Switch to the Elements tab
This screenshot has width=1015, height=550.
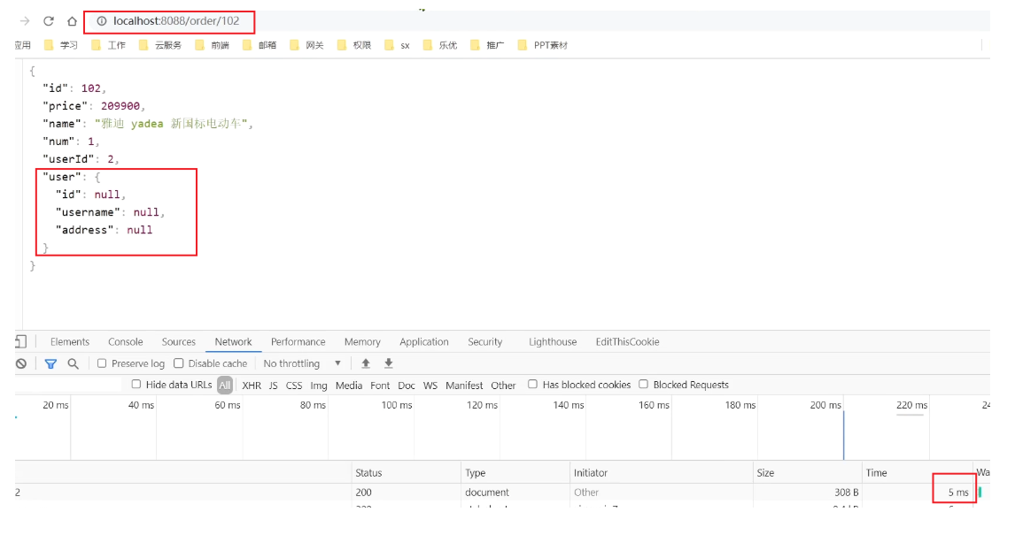point(70,342)
